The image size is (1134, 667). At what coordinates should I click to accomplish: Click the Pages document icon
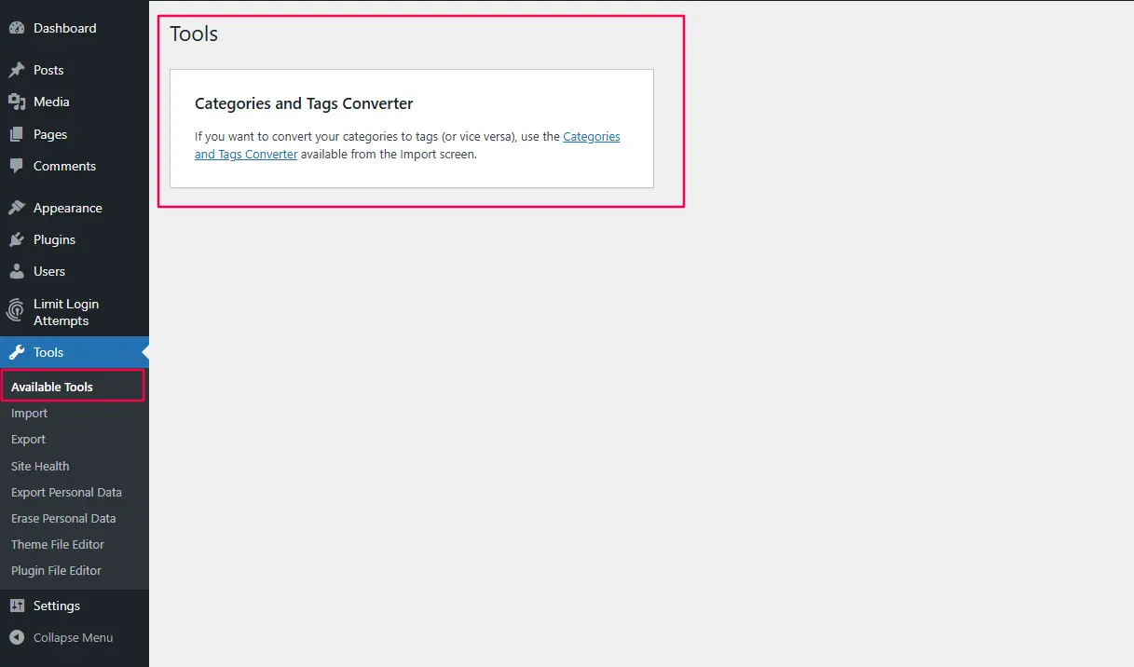coord(19,133)
